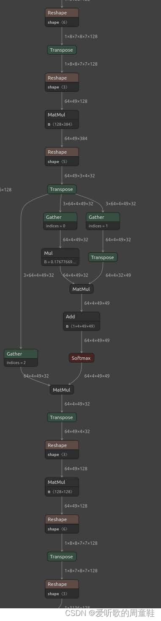Image resolution: width=161 pixels, height=621 pixels.
Task: Select the Reshape node feeding the 128×128 MatMul
Action: 62,450
